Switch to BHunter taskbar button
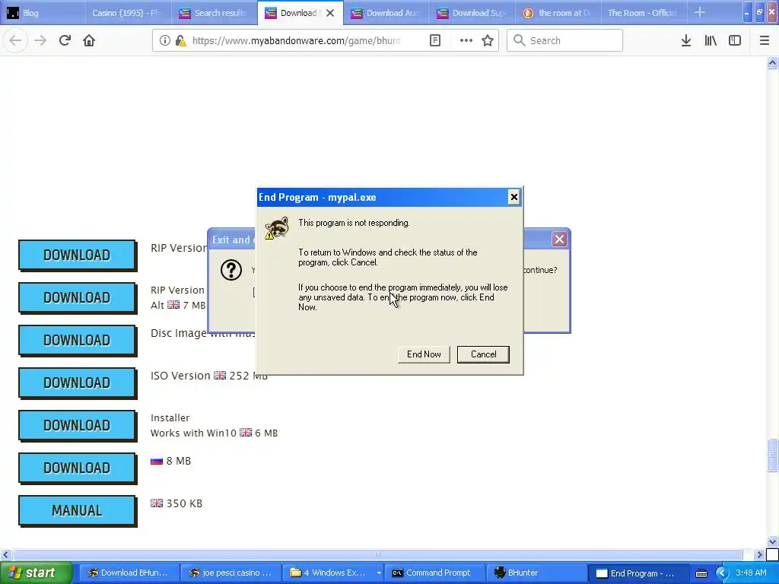Image resolution: width=779 pixels, height=584 pixels. [536, 573]
